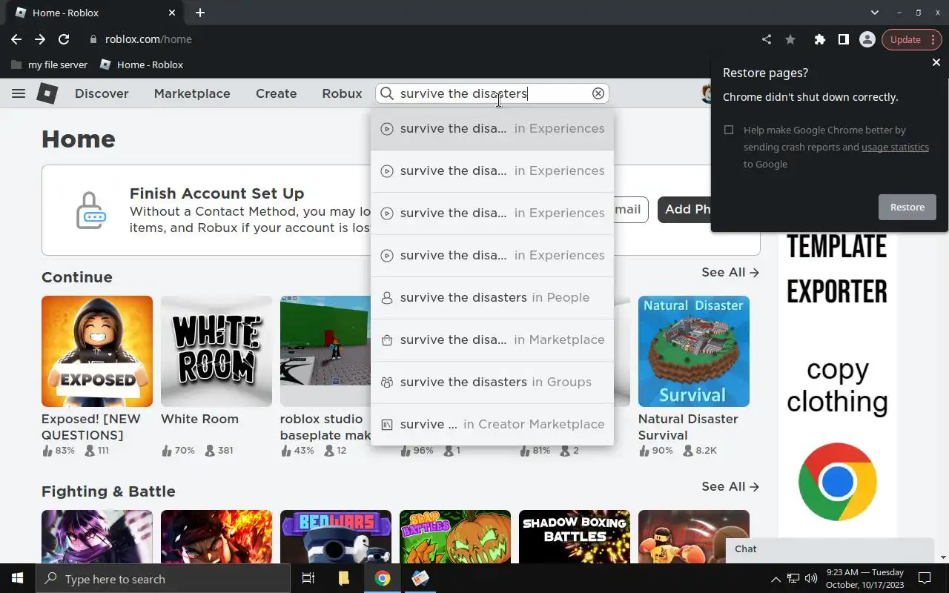Click the Add Phone button
Image resolution: width=949 pixels, height=593 pixels.
(686, 210)
